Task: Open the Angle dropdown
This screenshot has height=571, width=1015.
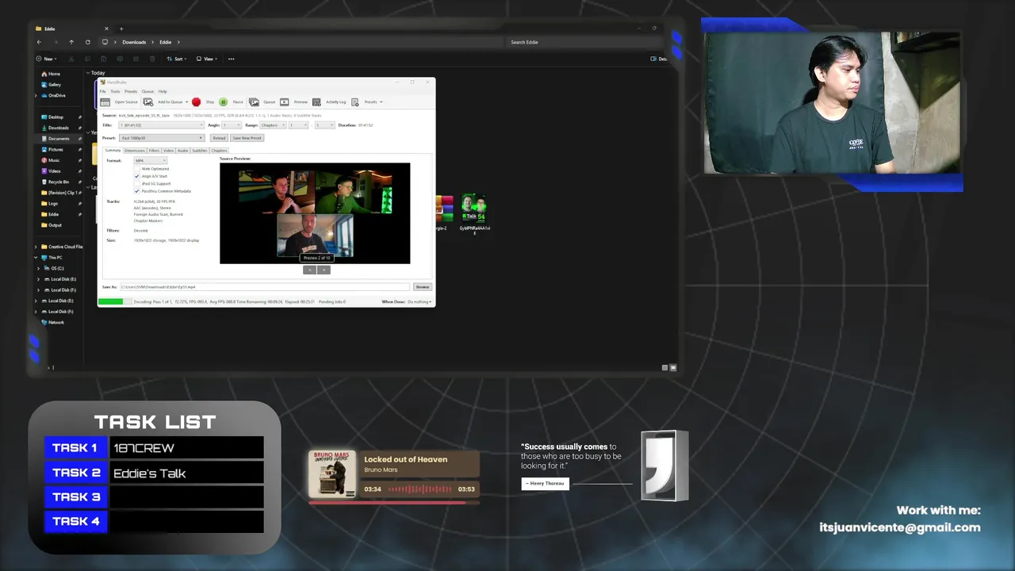Action: 232,125
